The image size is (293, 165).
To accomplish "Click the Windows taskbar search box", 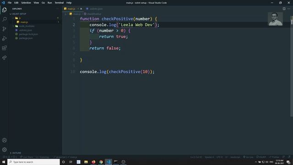I will tap(33, 162).
